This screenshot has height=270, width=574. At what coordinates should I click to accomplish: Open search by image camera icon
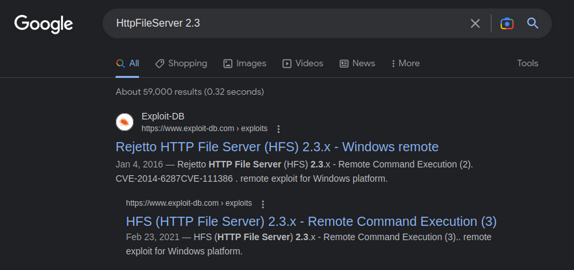[507, 23]
